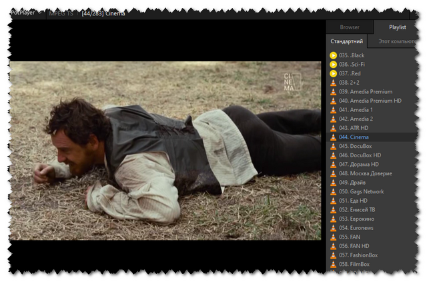The width and height of the screenshot is (427, 282).
Task: Click the cone icon beside 038. 2+2
Action: [x=334, y=83]
